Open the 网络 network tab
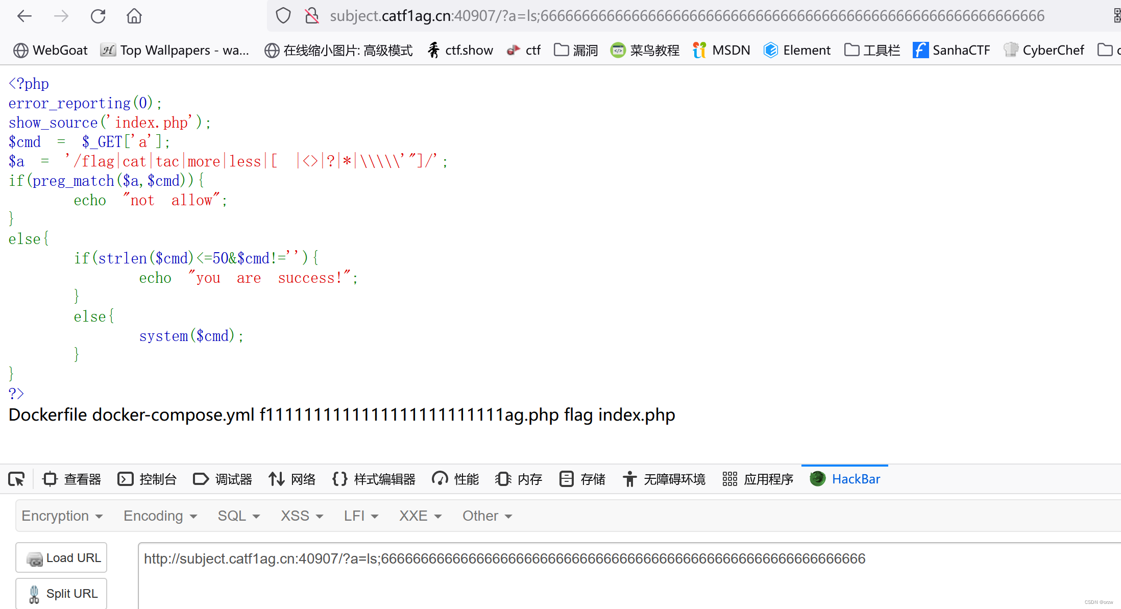 (293, 479)
